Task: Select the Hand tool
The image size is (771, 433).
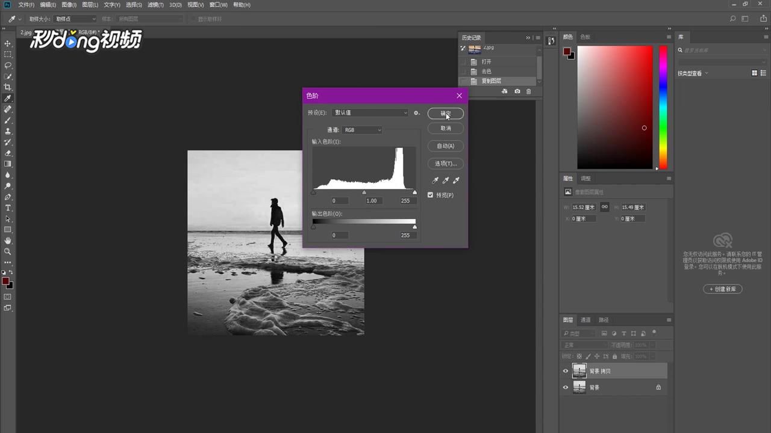Action: point(8,241)
